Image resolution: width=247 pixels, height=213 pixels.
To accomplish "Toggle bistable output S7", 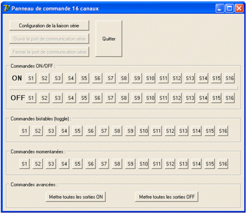I will point(104,131).
